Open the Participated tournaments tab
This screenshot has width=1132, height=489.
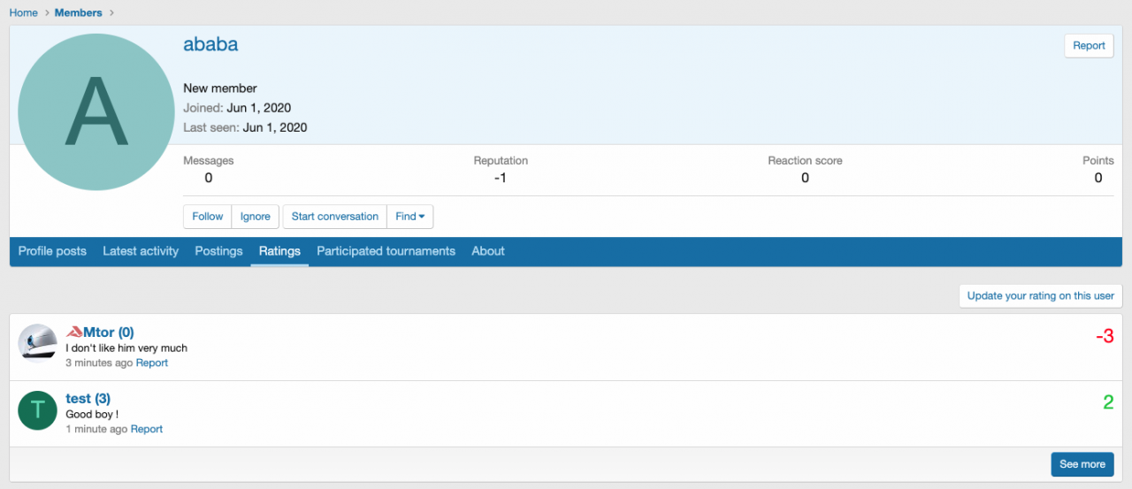tap(386, 251)
